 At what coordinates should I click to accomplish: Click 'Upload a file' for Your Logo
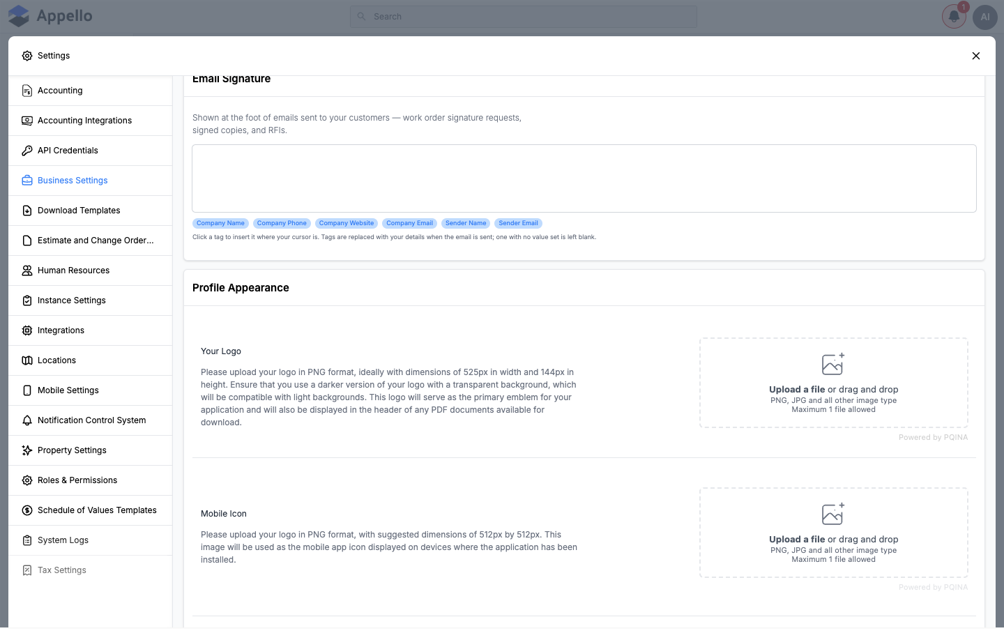tap(797, 390)
